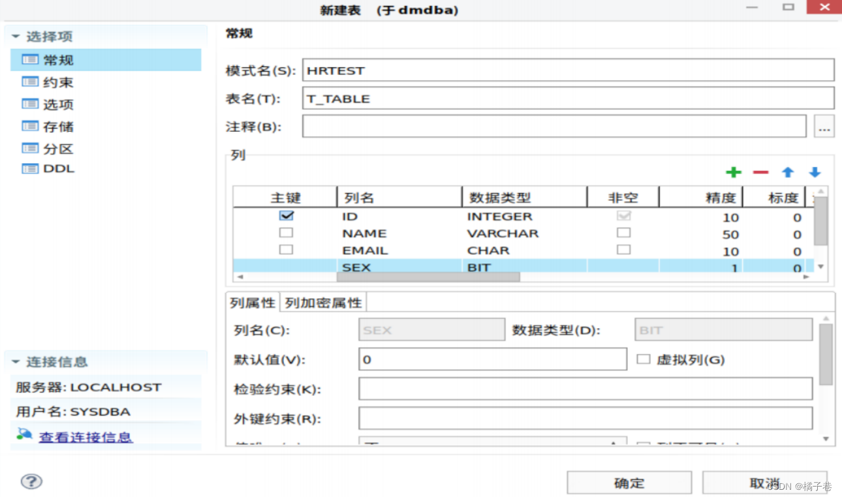Click the 主键 column header

tap(285, 198)
